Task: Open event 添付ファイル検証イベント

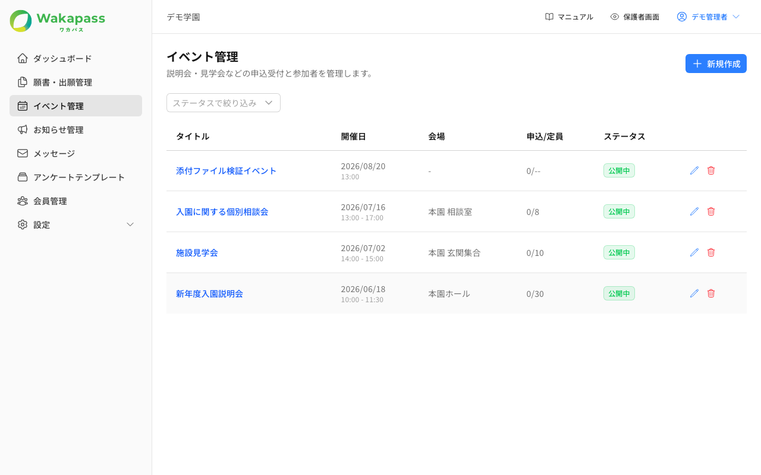Action: coord(227,170)
